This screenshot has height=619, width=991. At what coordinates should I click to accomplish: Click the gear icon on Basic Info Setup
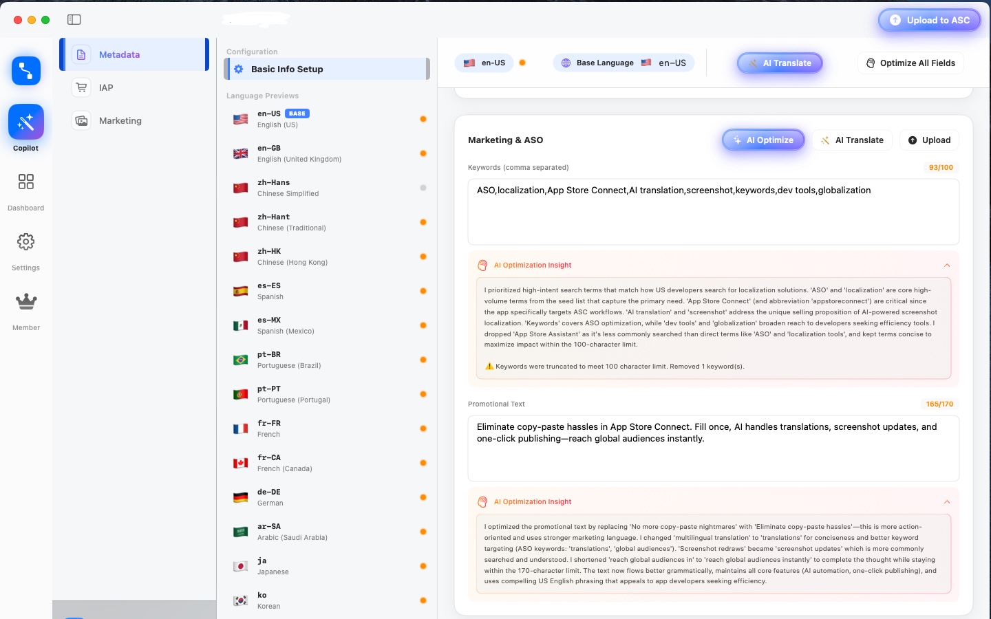point(238,69)
